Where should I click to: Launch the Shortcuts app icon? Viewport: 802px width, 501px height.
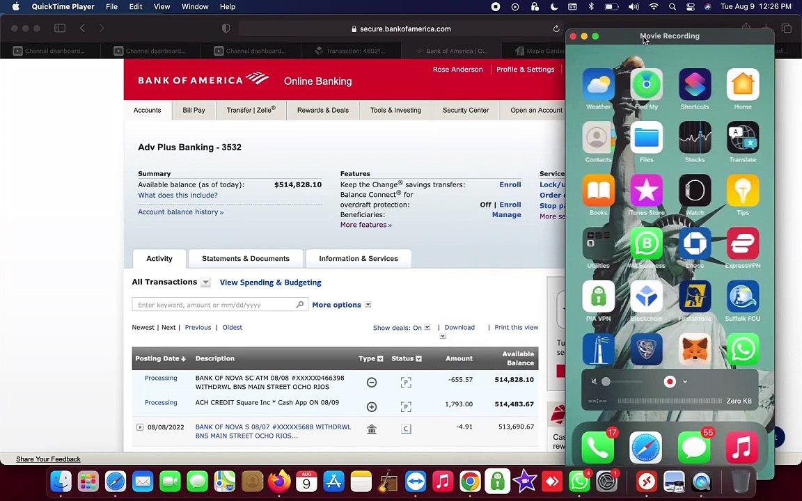pos(695,85)
